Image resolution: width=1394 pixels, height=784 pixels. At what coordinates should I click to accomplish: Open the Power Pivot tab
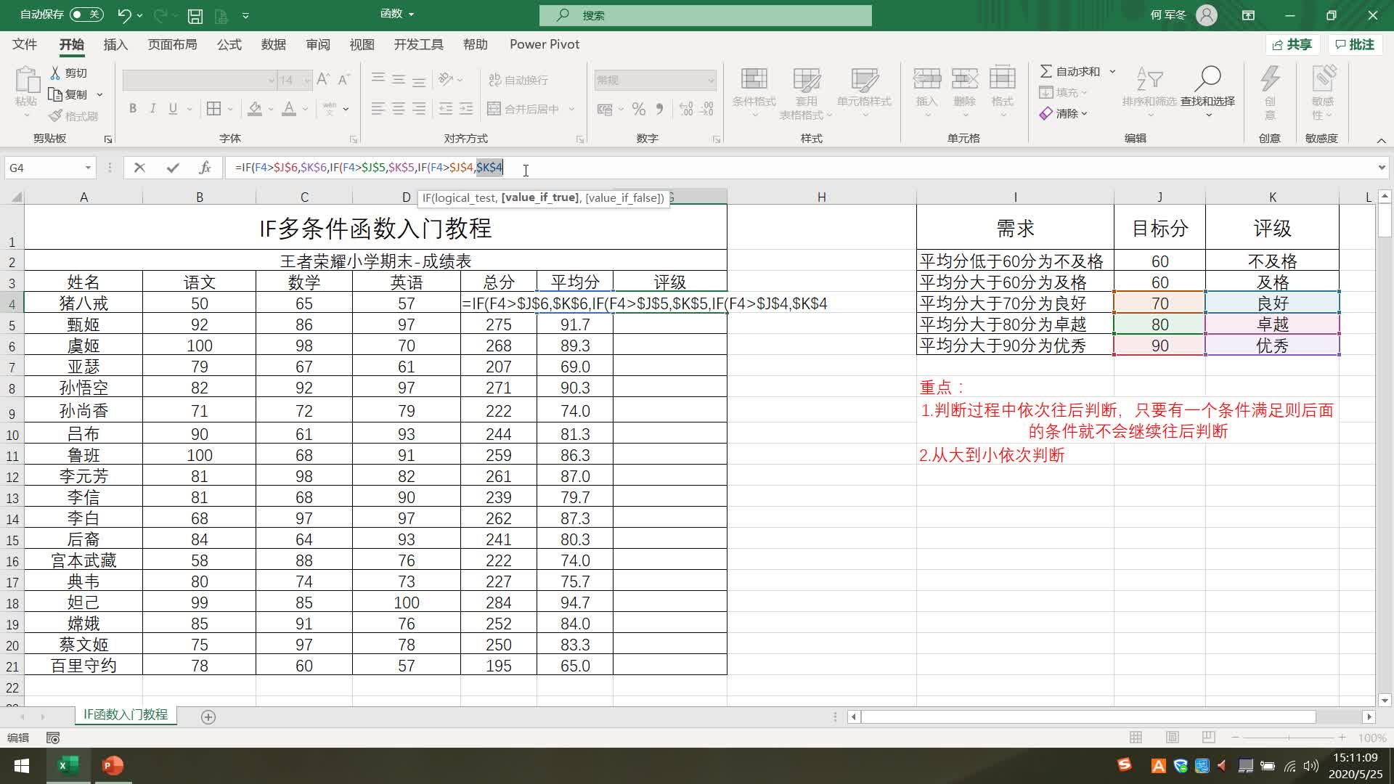click(545, 44)
